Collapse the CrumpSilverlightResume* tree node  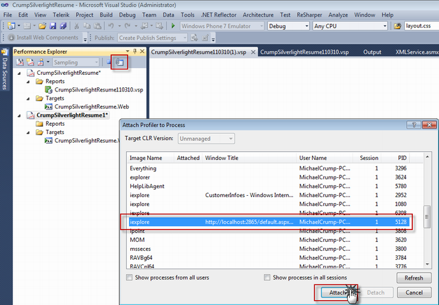19,74
